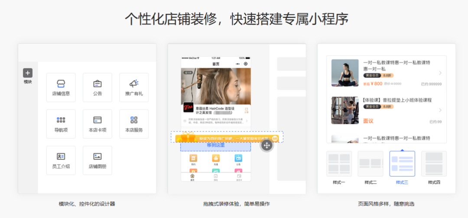The image size is (468, 218).
Task: Tap the mini program three-dots menu
Action: pos(237,64)
